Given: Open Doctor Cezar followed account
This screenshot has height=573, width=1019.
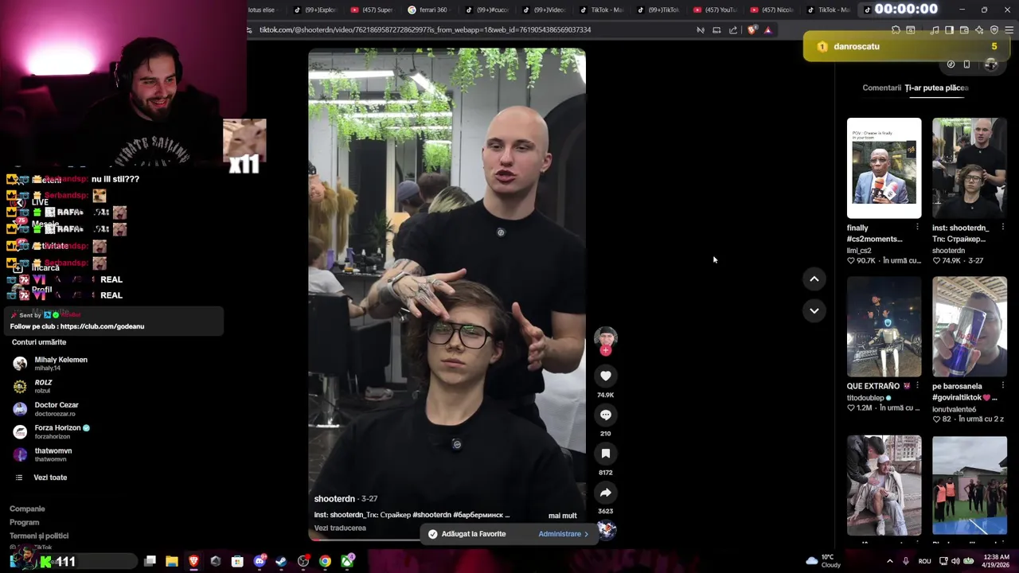Looking at the screenshot, I should [x=57, y=409].
